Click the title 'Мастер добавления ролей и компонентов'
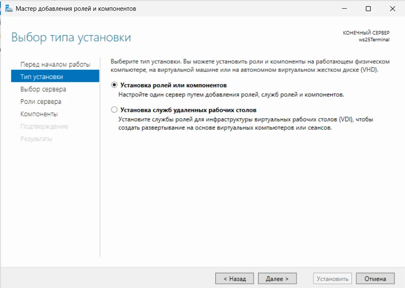The image size is (405, 288). (x=76, y=9)
